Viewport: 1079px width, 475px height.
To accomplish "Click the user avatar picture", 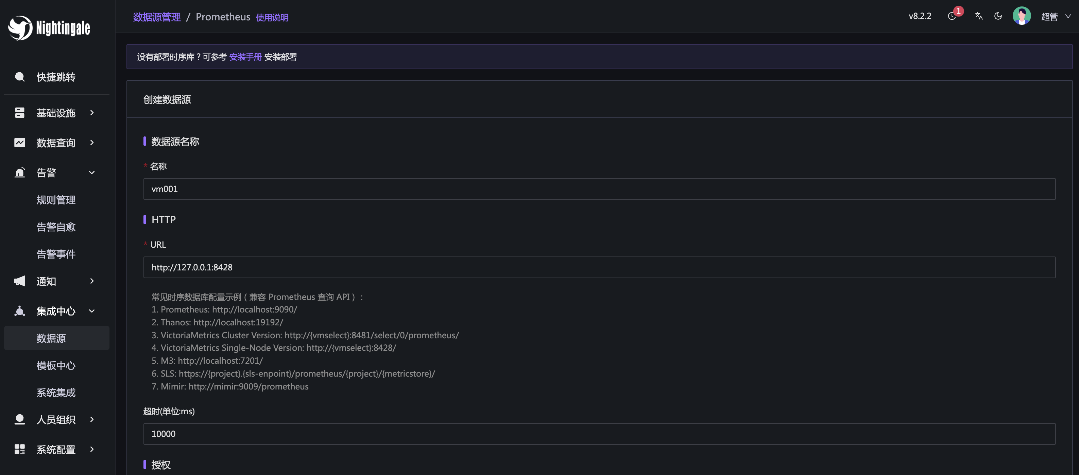I will [x=1022, y=16].
